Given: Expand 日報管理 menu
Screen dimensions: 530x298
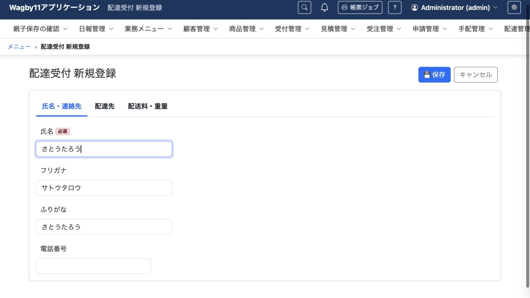Looking at the screenshot, I should [x=96, y=29].
